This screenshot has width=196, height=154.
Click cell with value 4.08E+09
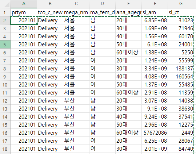tap(155, 77)
